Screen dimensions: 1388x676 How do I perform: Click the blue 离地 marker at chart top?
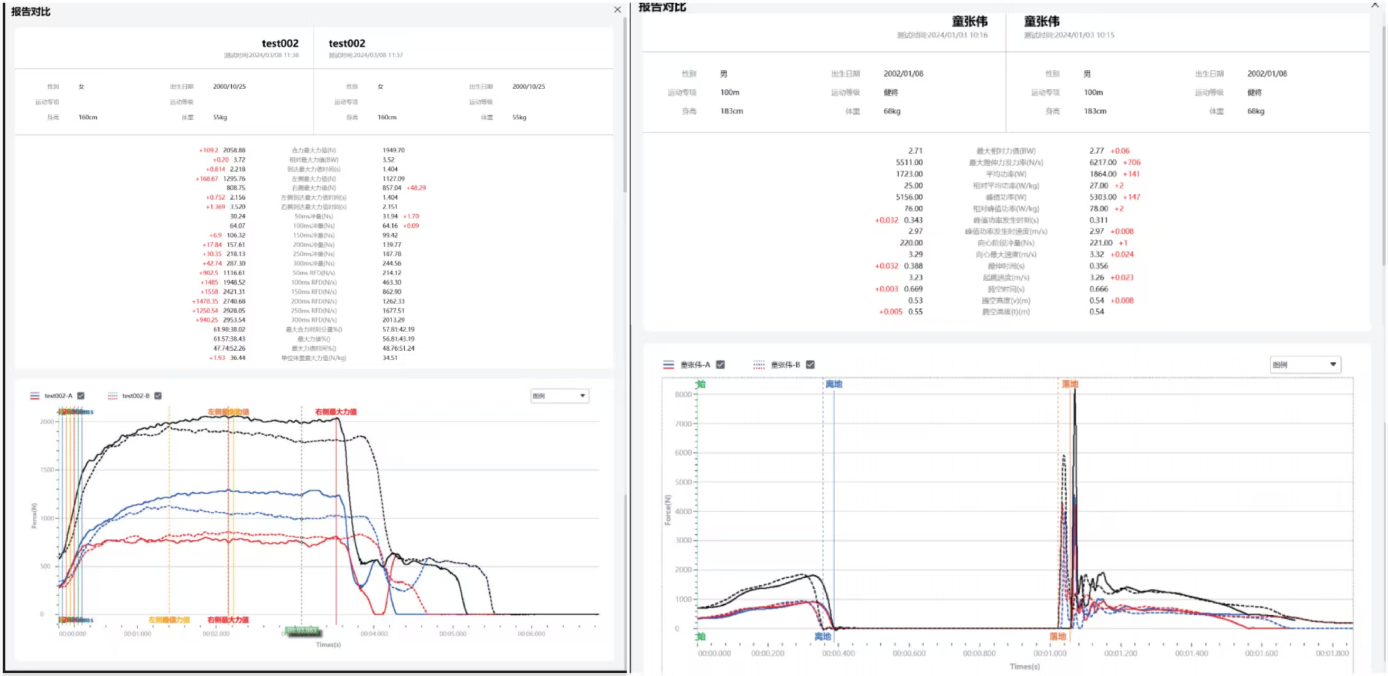pos(834,383)
